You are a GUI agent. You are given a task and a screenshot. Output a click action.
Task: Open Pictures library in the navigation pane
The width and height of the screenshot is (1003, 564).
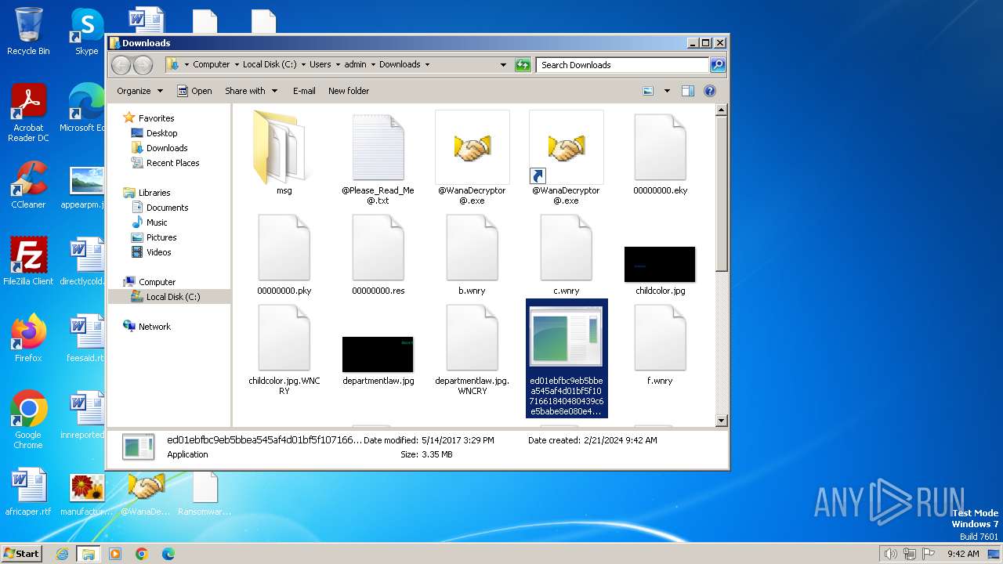161,237
